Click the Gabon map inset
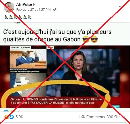This screenshot has width=130, height=124. pyautogui.click(x=28, y=84)
